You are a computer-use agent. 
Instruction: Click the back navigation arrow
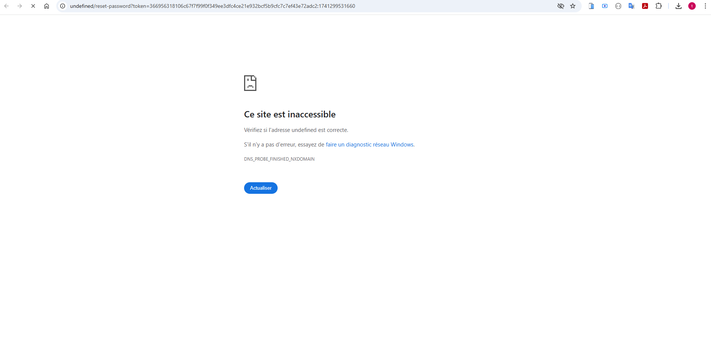6,6
